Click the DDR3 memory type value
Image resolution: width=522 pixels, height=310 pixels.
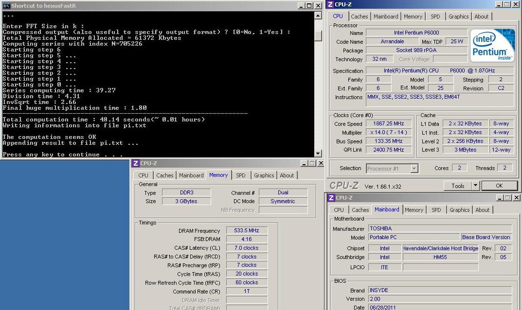(x=186, y=192)
